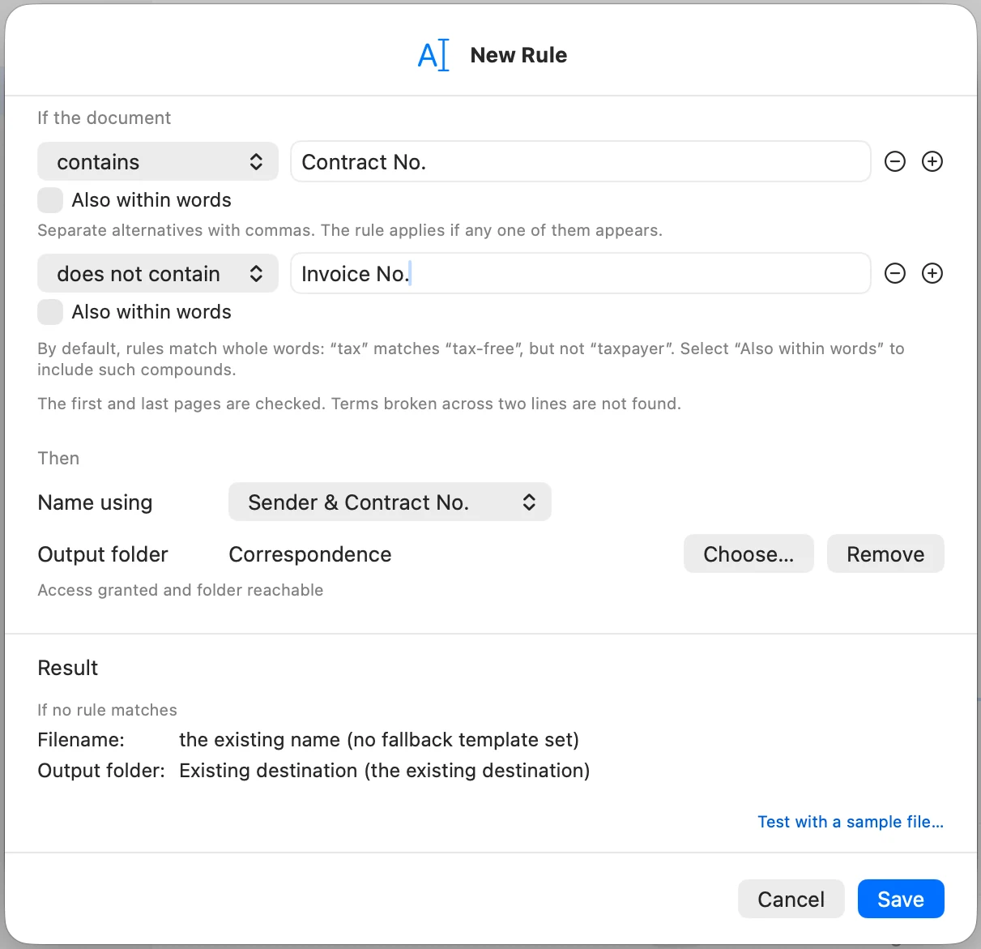
Task: Remove the Correspondence output folder
Action: (x=885, y=554)
